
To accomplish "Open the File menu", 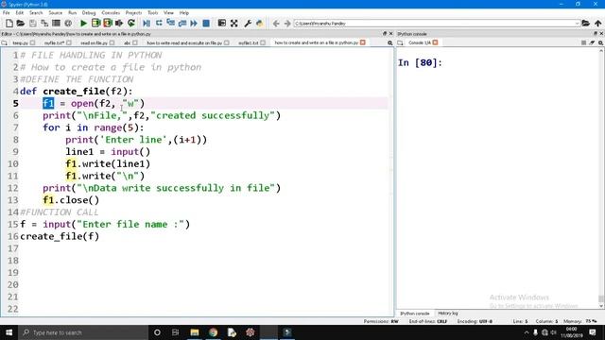I will click(7, 12).
